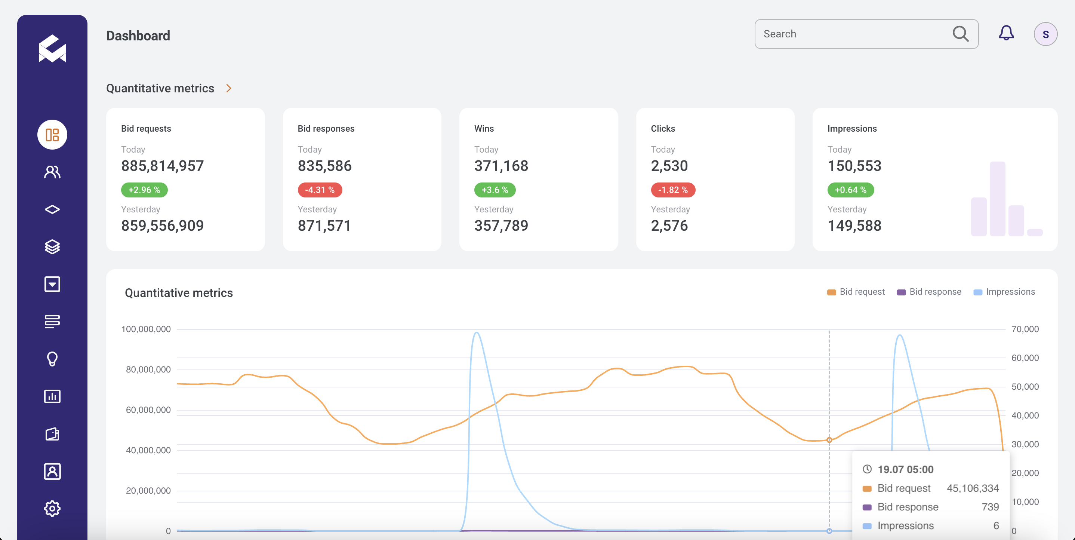Click the search magnifier icon
1075x540 pixels.
coord(960,34)
